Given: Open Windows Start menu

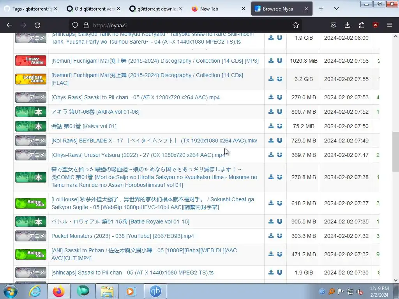Looking at the screenshot, I should click(10, 291).
